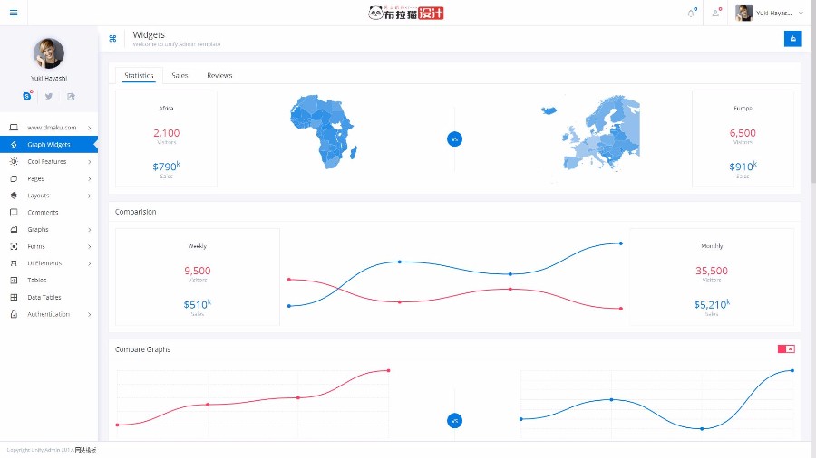Click the Comments speech bubble icon
Screen dimensions: 816x458
(x=14, y=213)
